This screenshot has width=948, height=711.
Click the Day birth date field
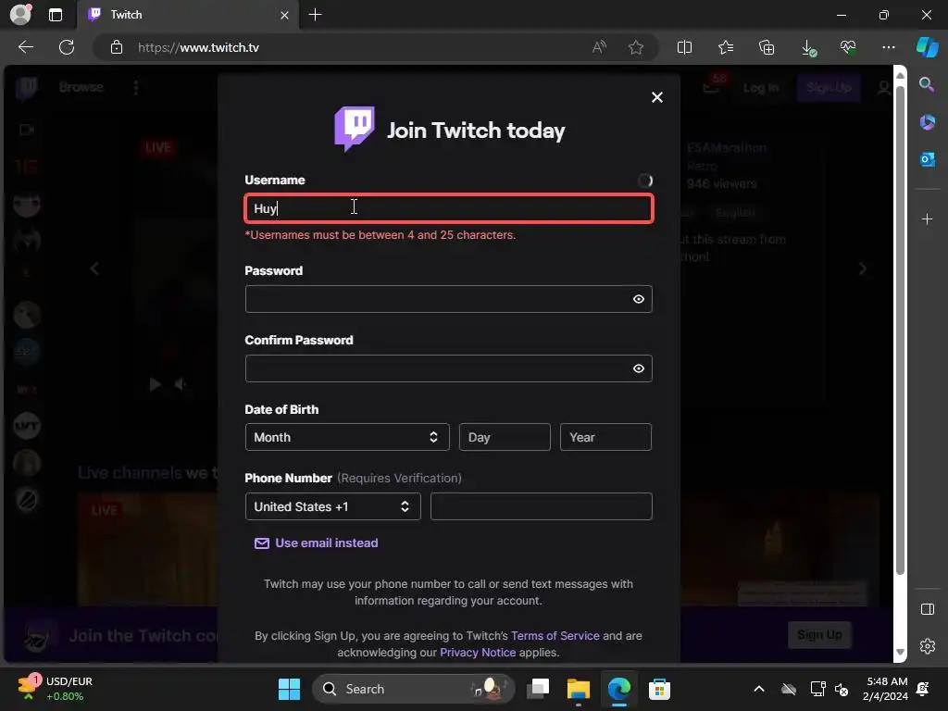(x=505, y=437)
